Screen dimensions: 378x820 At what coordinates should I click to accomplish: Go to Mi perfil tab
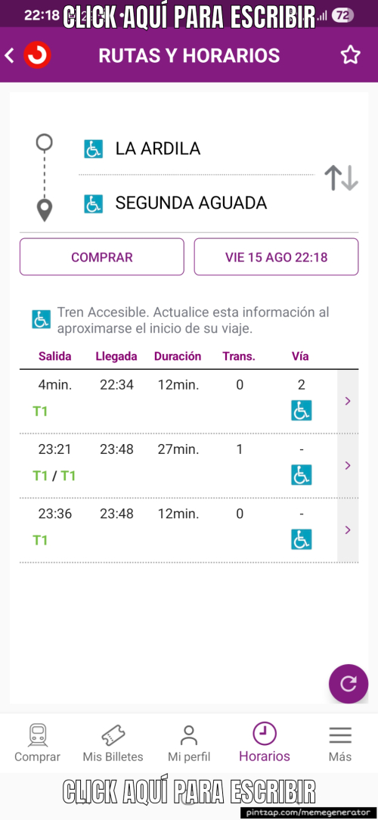click(189, 743)
